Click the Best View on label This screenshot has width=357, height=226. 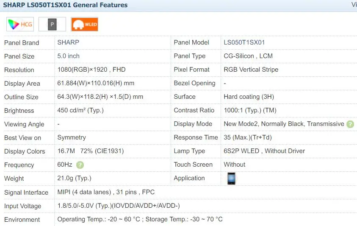[23, 138]
